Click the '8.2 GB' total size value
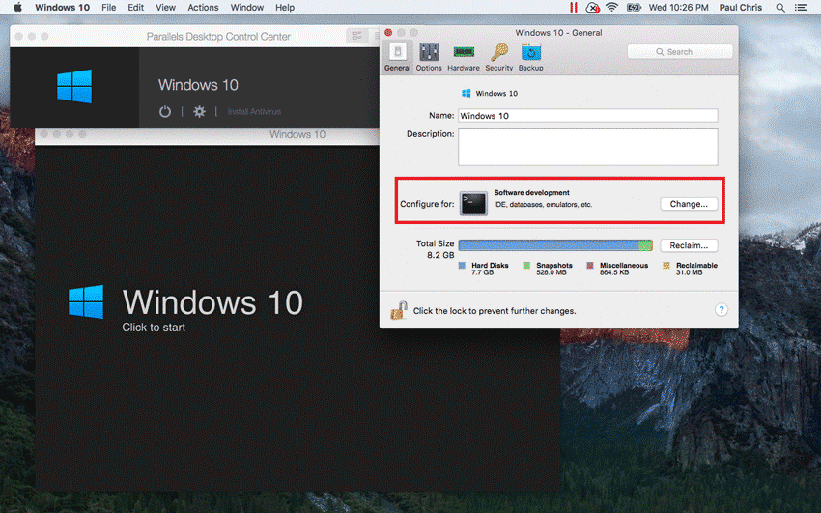 tap(440, 255)
